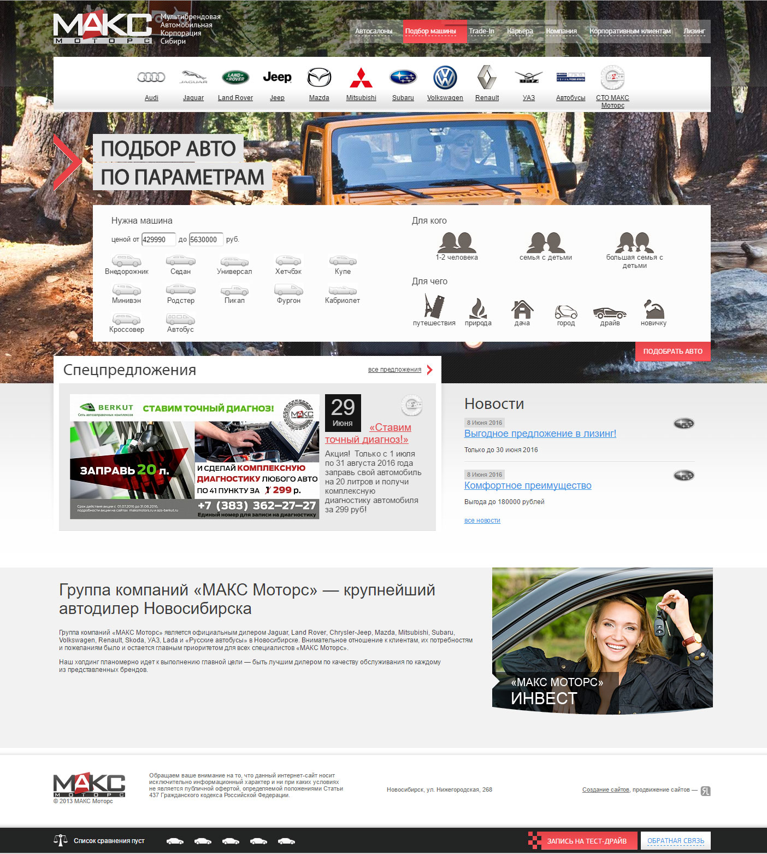Viewport: 767px width, 854px height.
Task: Open the Лизинг menu item
Action: [x=694, y=31]
